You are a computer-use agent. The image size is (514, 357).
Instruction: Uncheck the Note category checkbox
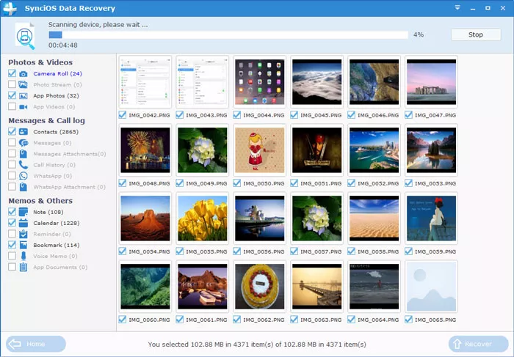[x=12, y=212]
